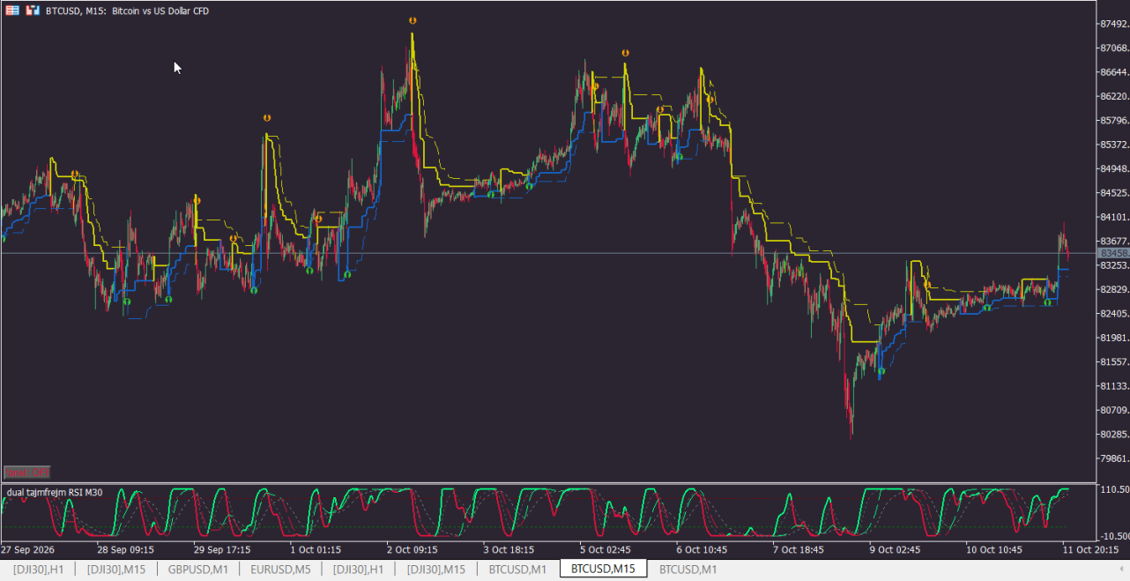Switch to the GBPUSD,M1 chart tab

[x=198, y=570]
